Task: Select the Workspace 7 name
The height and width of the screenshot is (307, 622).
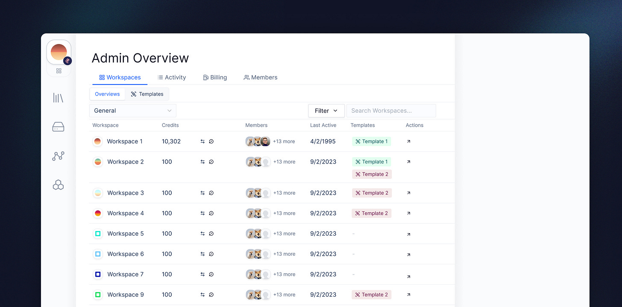Action: tap(126, 274)
